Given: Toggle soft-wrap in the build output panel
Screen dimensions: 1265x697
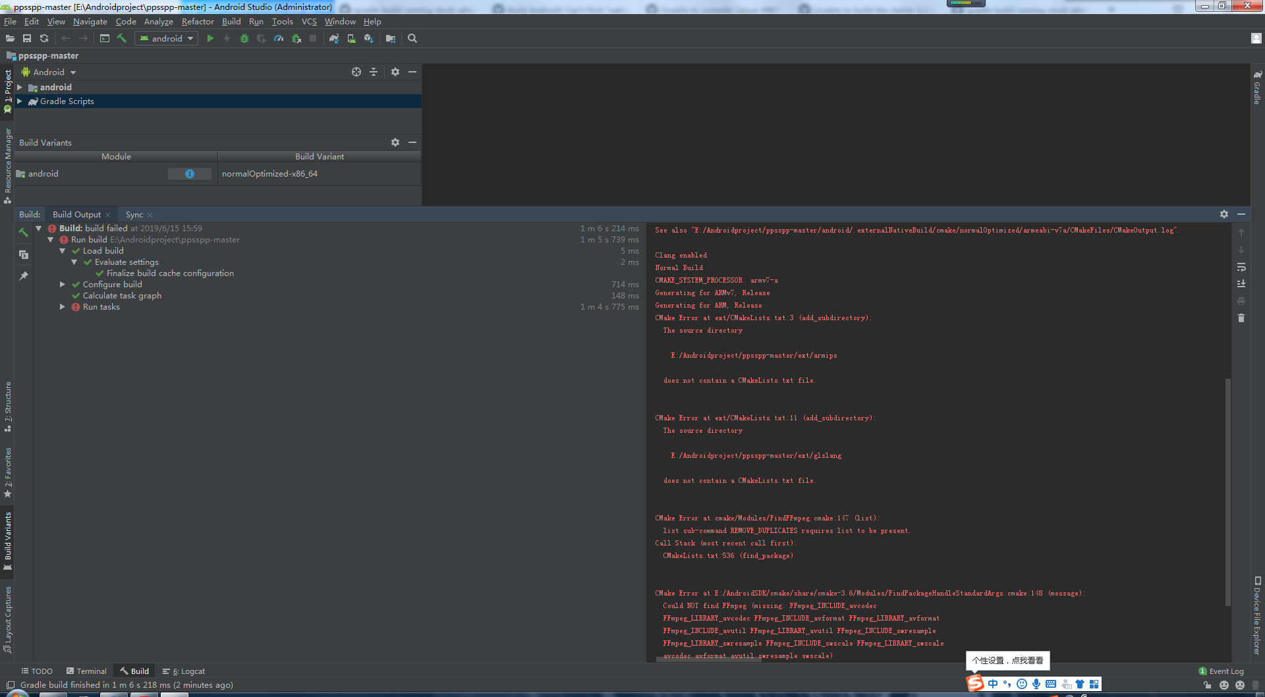Looking at the screenshot, I should pos(1241,267).
